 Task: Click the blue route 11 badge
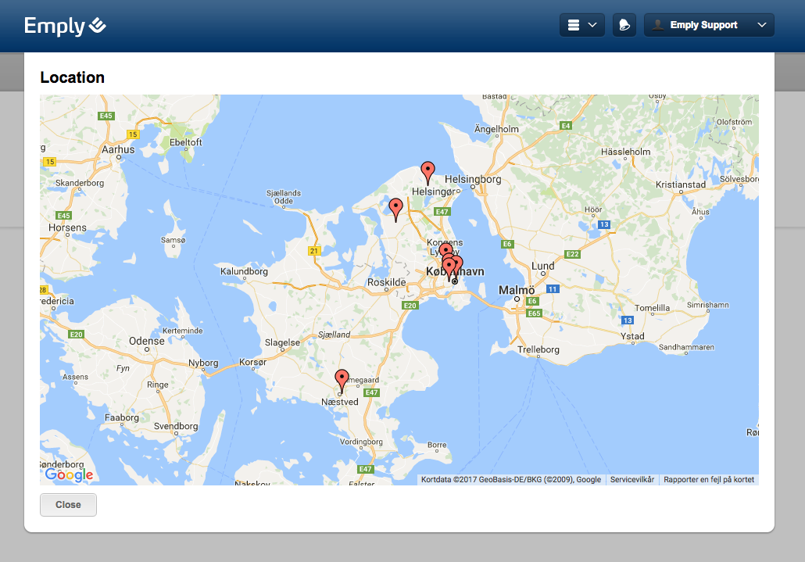(x=553, y=289)
